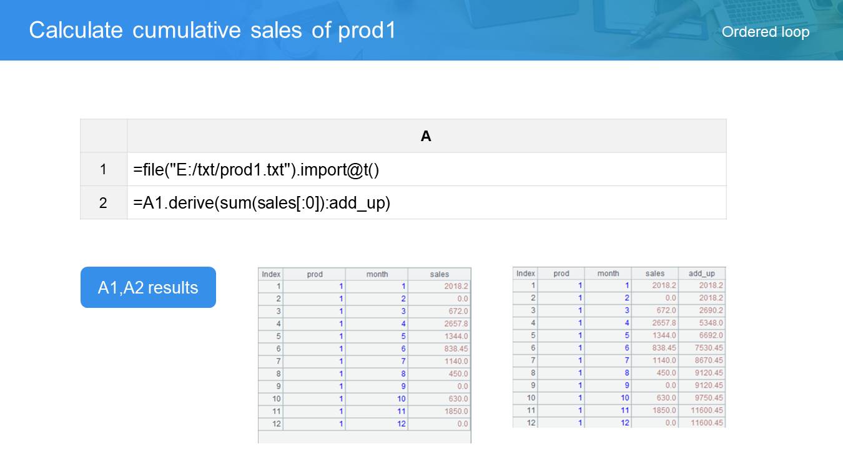Image resolution: width=843 pixels, height=474 pixels.
Task: Click the slide title "Calculate cumulative sales of prod1"
Action: (212, 31)
